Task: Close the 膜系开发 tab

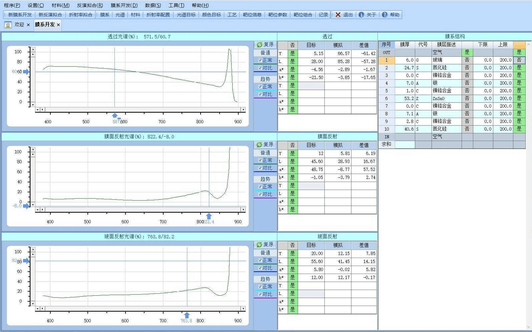Action: pos(58,25)
